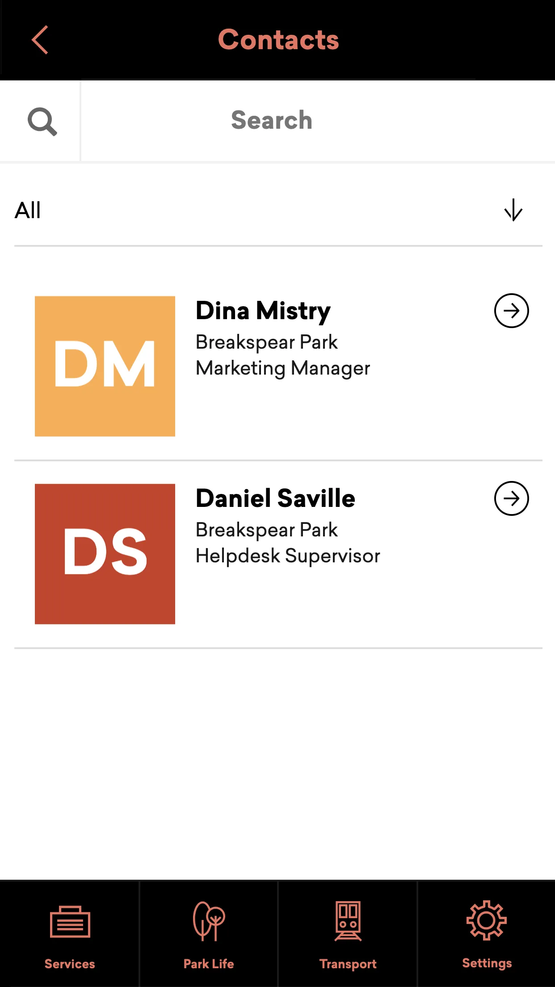This screenshot has width=555, height=987.
Task: Focus the Search text field
Action: (318, 121)
